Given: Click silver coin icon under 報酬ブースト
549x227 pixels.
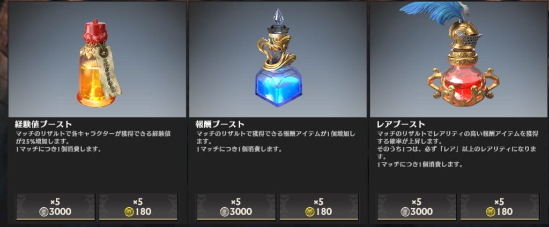Looking at the screenshot, I should [225, 211].
